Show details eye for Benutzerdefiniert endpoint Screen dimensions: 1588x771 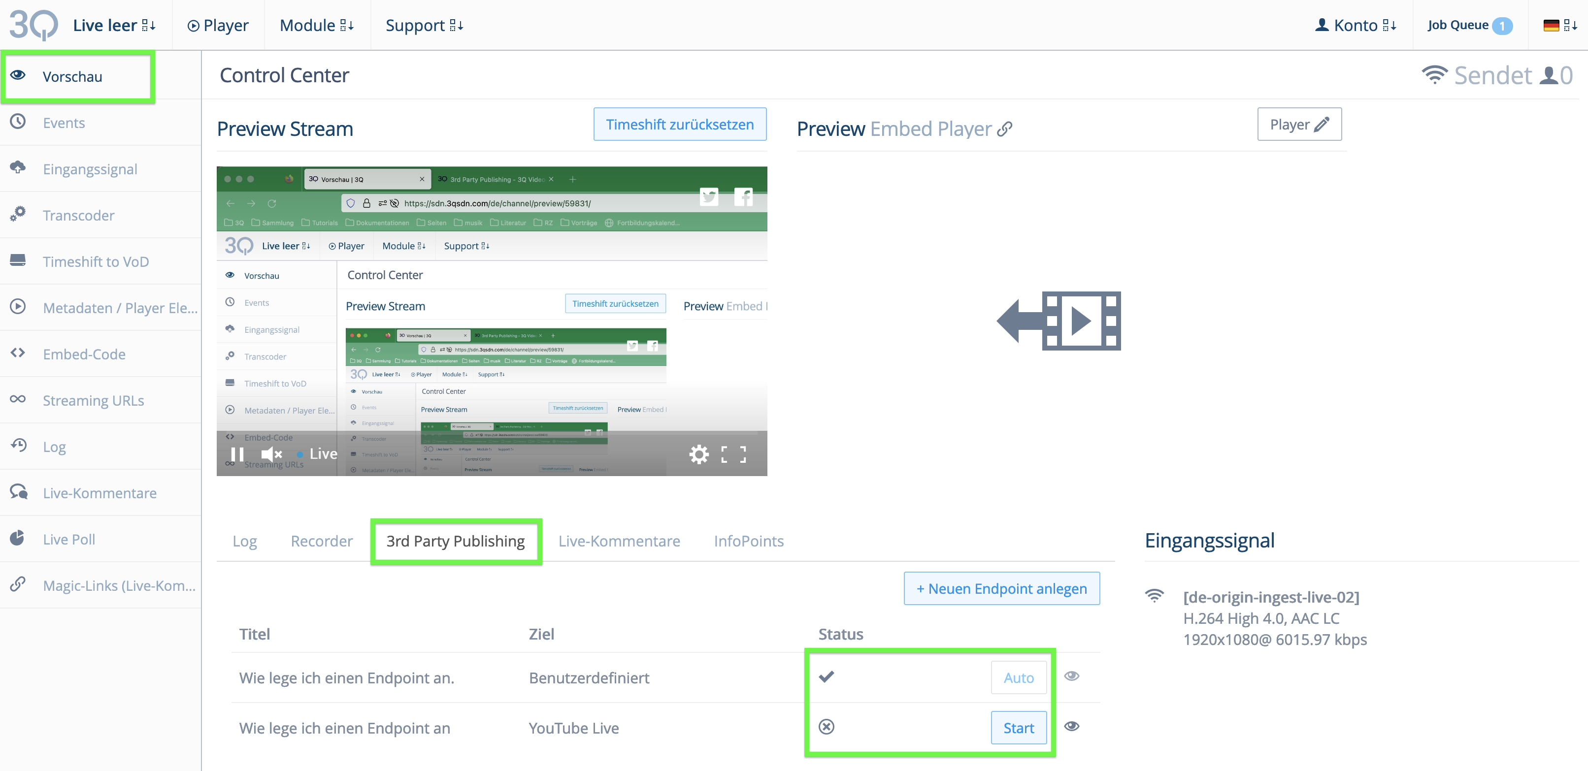1072,676
